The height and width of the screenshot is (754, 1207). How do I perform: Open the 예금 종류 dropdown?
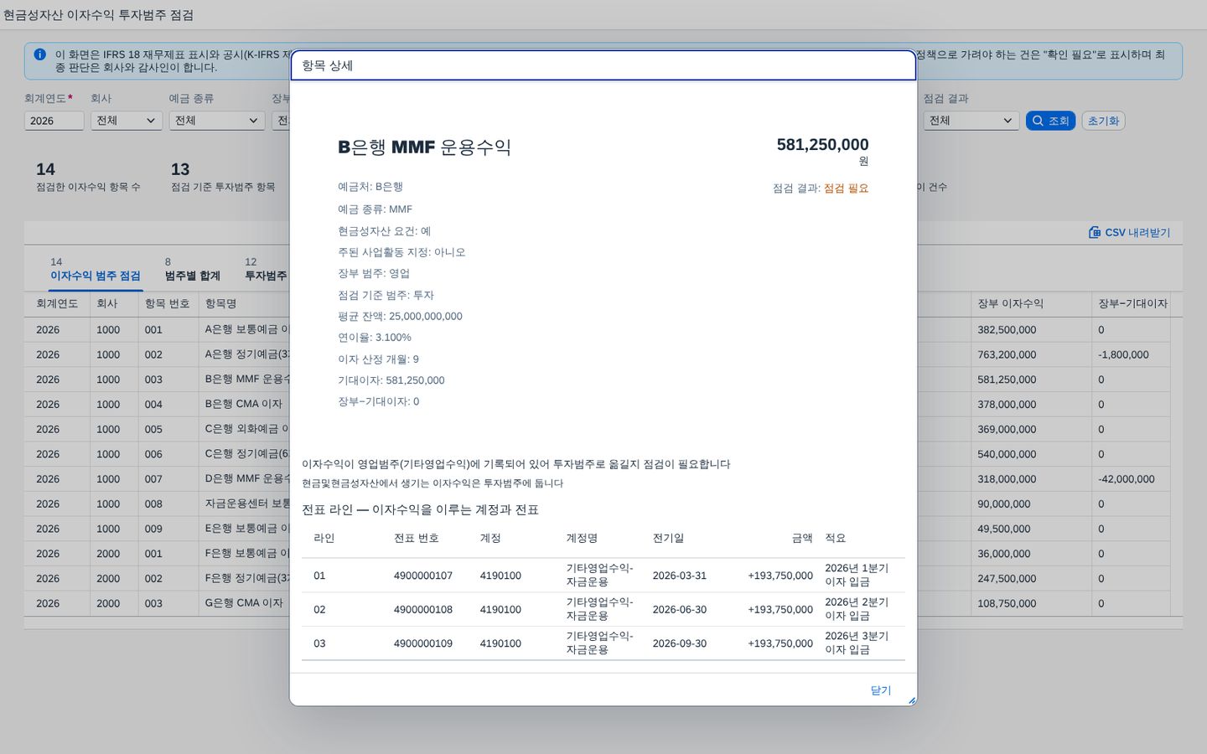point(217,121)
